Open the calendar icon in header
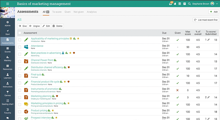The image size is (220, 120). click(x=180, y=4)
